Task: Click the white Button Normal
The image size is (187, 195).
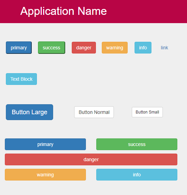Action: point(94,112)
